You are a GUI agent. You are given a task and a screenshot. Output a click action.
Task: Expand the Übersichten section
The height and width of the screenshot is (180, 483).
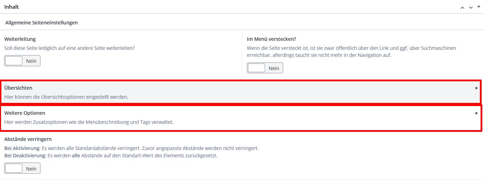point(241,92)
